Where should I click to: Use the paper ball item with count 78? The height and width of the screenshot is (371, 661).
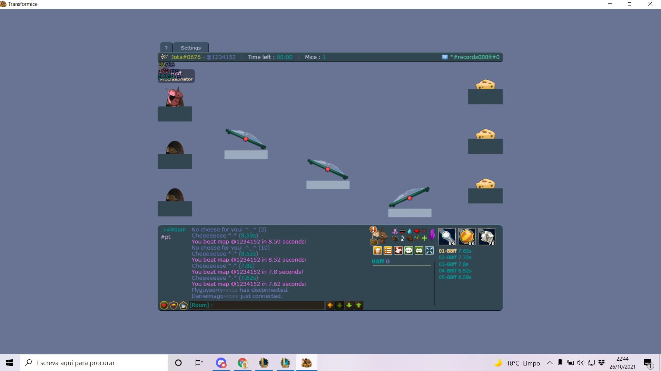pyautogui.click(x=487, y=237)
